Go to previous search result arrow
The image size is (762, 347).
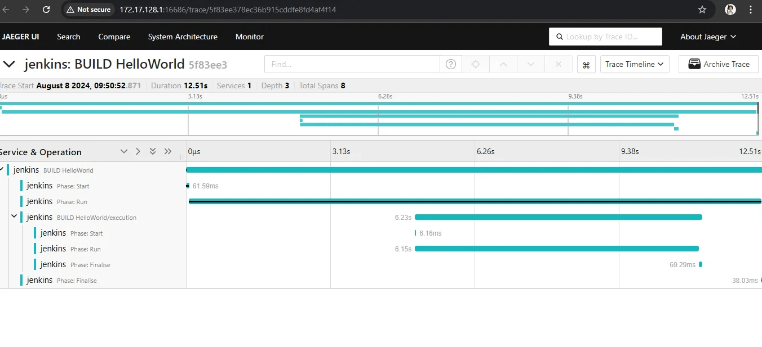point(503,64)
